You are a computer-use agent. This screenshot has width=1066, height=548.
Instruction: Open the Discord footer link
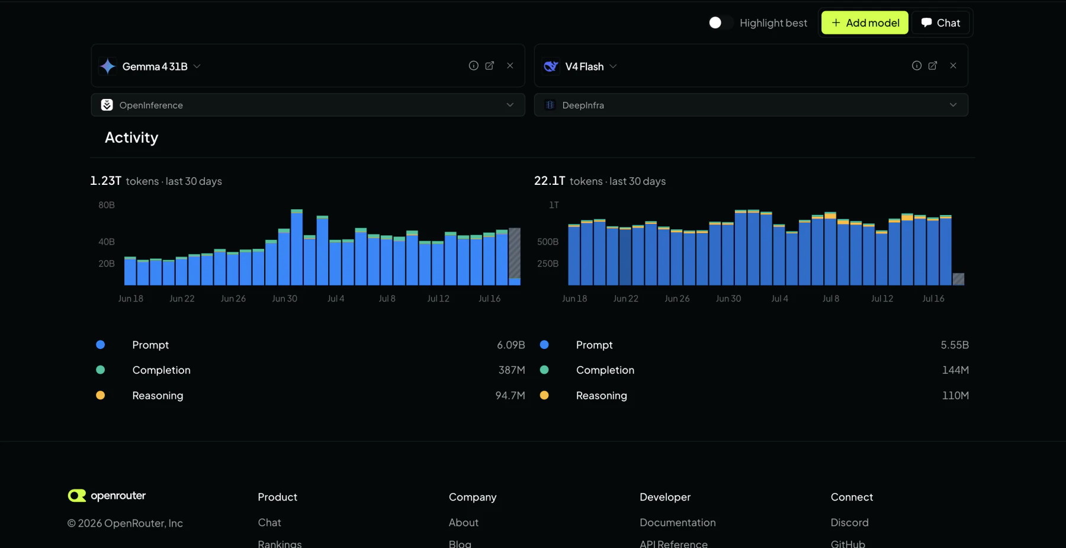point(849,523)
